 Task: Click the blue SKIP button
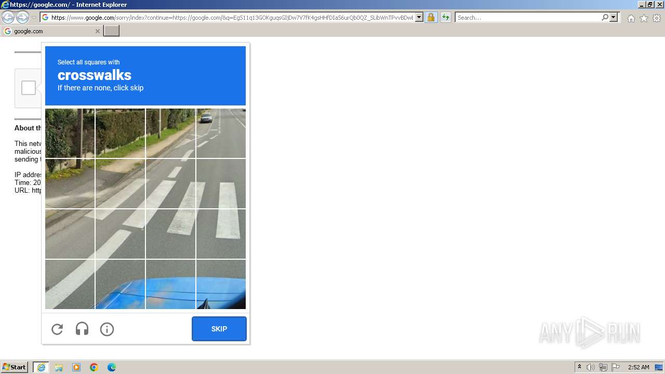click(x=219, y=329)
